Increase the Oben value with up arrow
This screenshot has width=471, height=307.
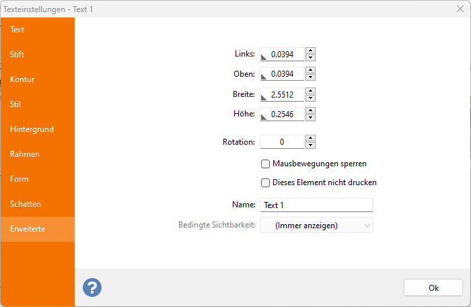click(x=310, y=71)
